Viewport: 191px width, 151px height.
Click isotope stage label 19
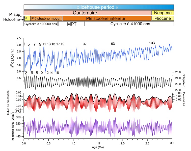point(63,44)
